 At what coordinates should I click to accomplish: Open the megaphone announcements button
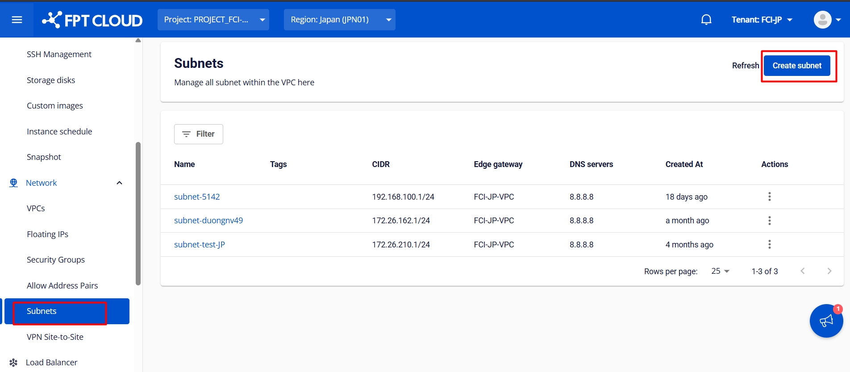826,321
